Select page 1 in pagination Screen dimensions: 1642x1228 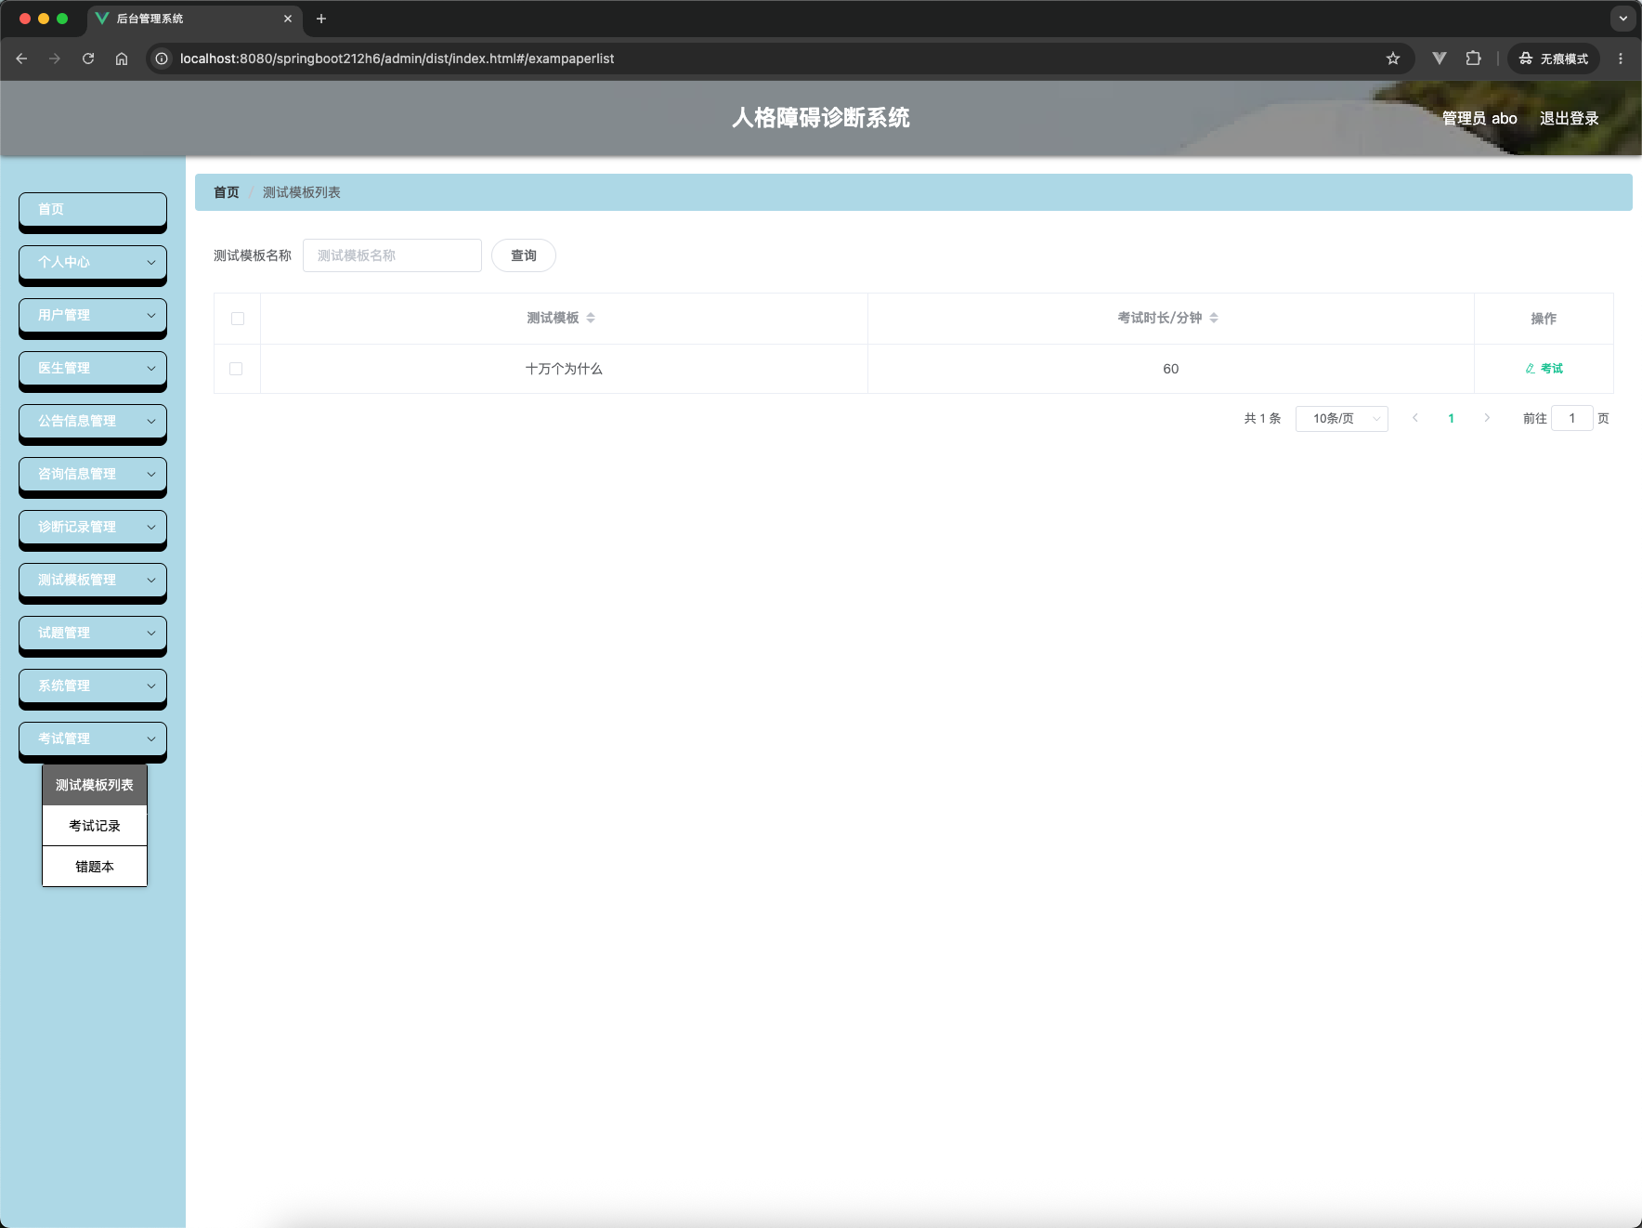tap(1451, 418)
